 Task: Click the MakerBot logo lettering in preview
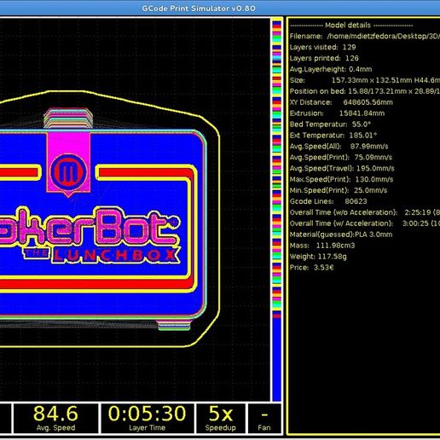pyautogui.click(x=90, y=226)
